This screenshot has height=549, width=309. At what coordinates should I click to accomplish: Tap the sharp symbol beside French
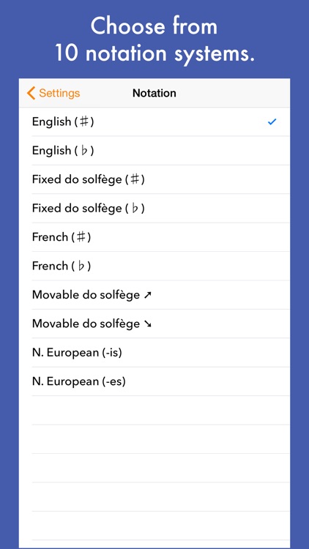(81, 237)
